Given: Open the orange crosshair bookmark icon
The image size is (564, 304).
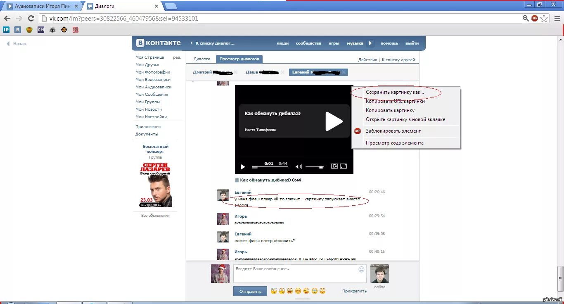Looking at the screenshot, I should click(x=64, y=30).
